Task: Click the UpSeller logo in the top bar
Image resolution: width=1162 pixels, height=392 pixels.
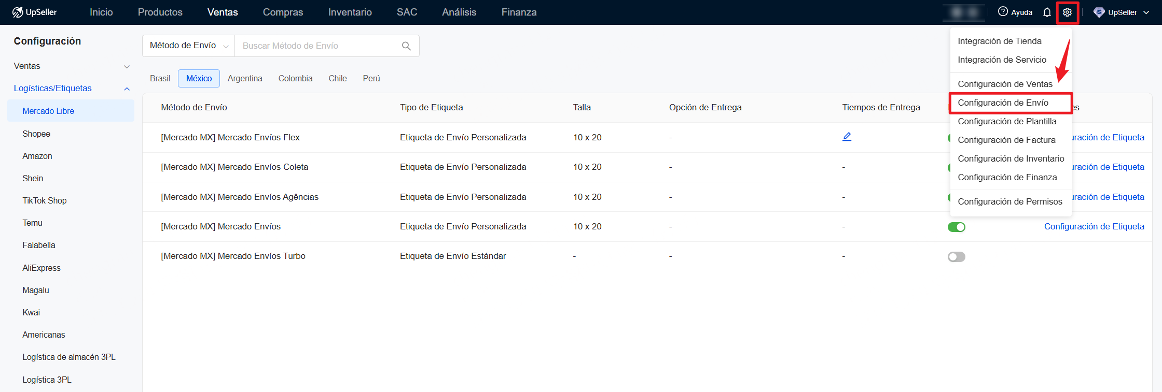Action: pos(34,12)
